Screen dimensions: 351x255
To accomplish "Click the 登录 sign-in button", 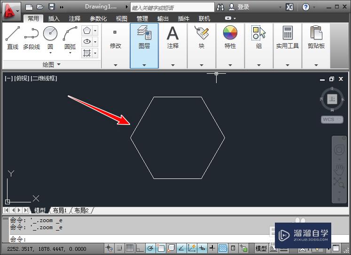I will pos(239,7).
